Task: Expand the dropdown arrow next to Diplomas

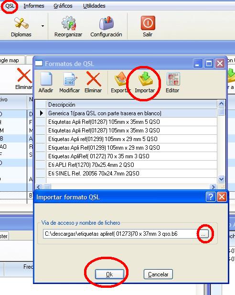Action: [x=43, y=26]
